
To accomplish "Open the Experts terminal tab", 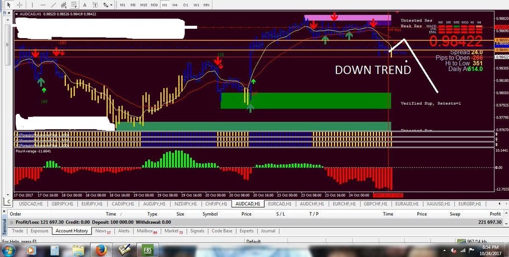I will (x=246, y=231).
